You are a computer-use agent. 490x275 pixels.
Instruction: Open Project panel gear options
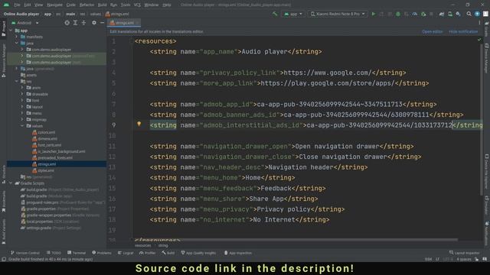pos(94,23)
